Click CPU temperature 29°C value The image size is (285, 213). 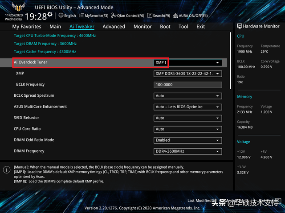264,51
